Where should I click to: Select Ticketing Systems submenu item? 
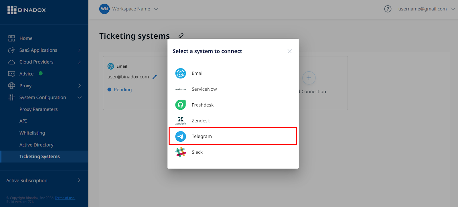44,157
